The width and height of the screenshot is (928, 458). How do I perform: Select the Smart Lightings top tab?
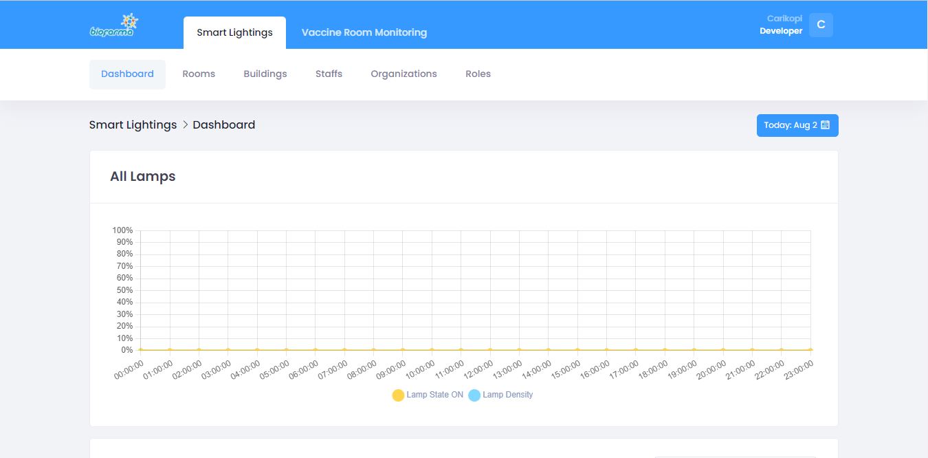pos(234,32)
